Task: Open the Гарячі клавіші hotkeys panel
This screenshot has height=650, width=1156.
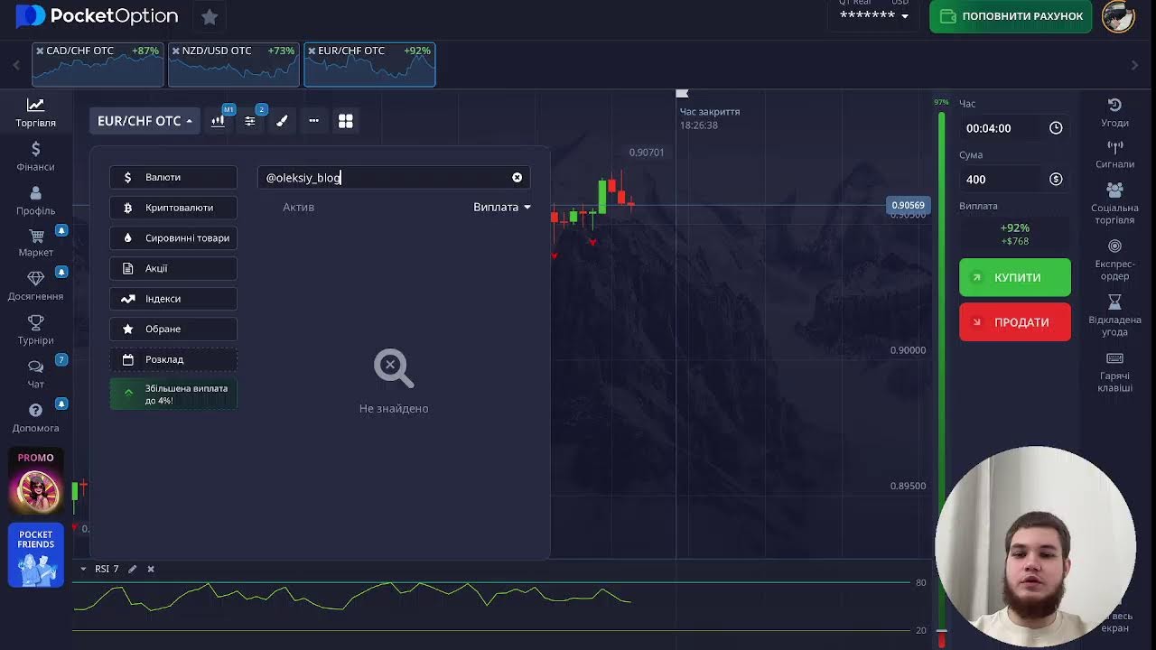Action: point(1114,372)
